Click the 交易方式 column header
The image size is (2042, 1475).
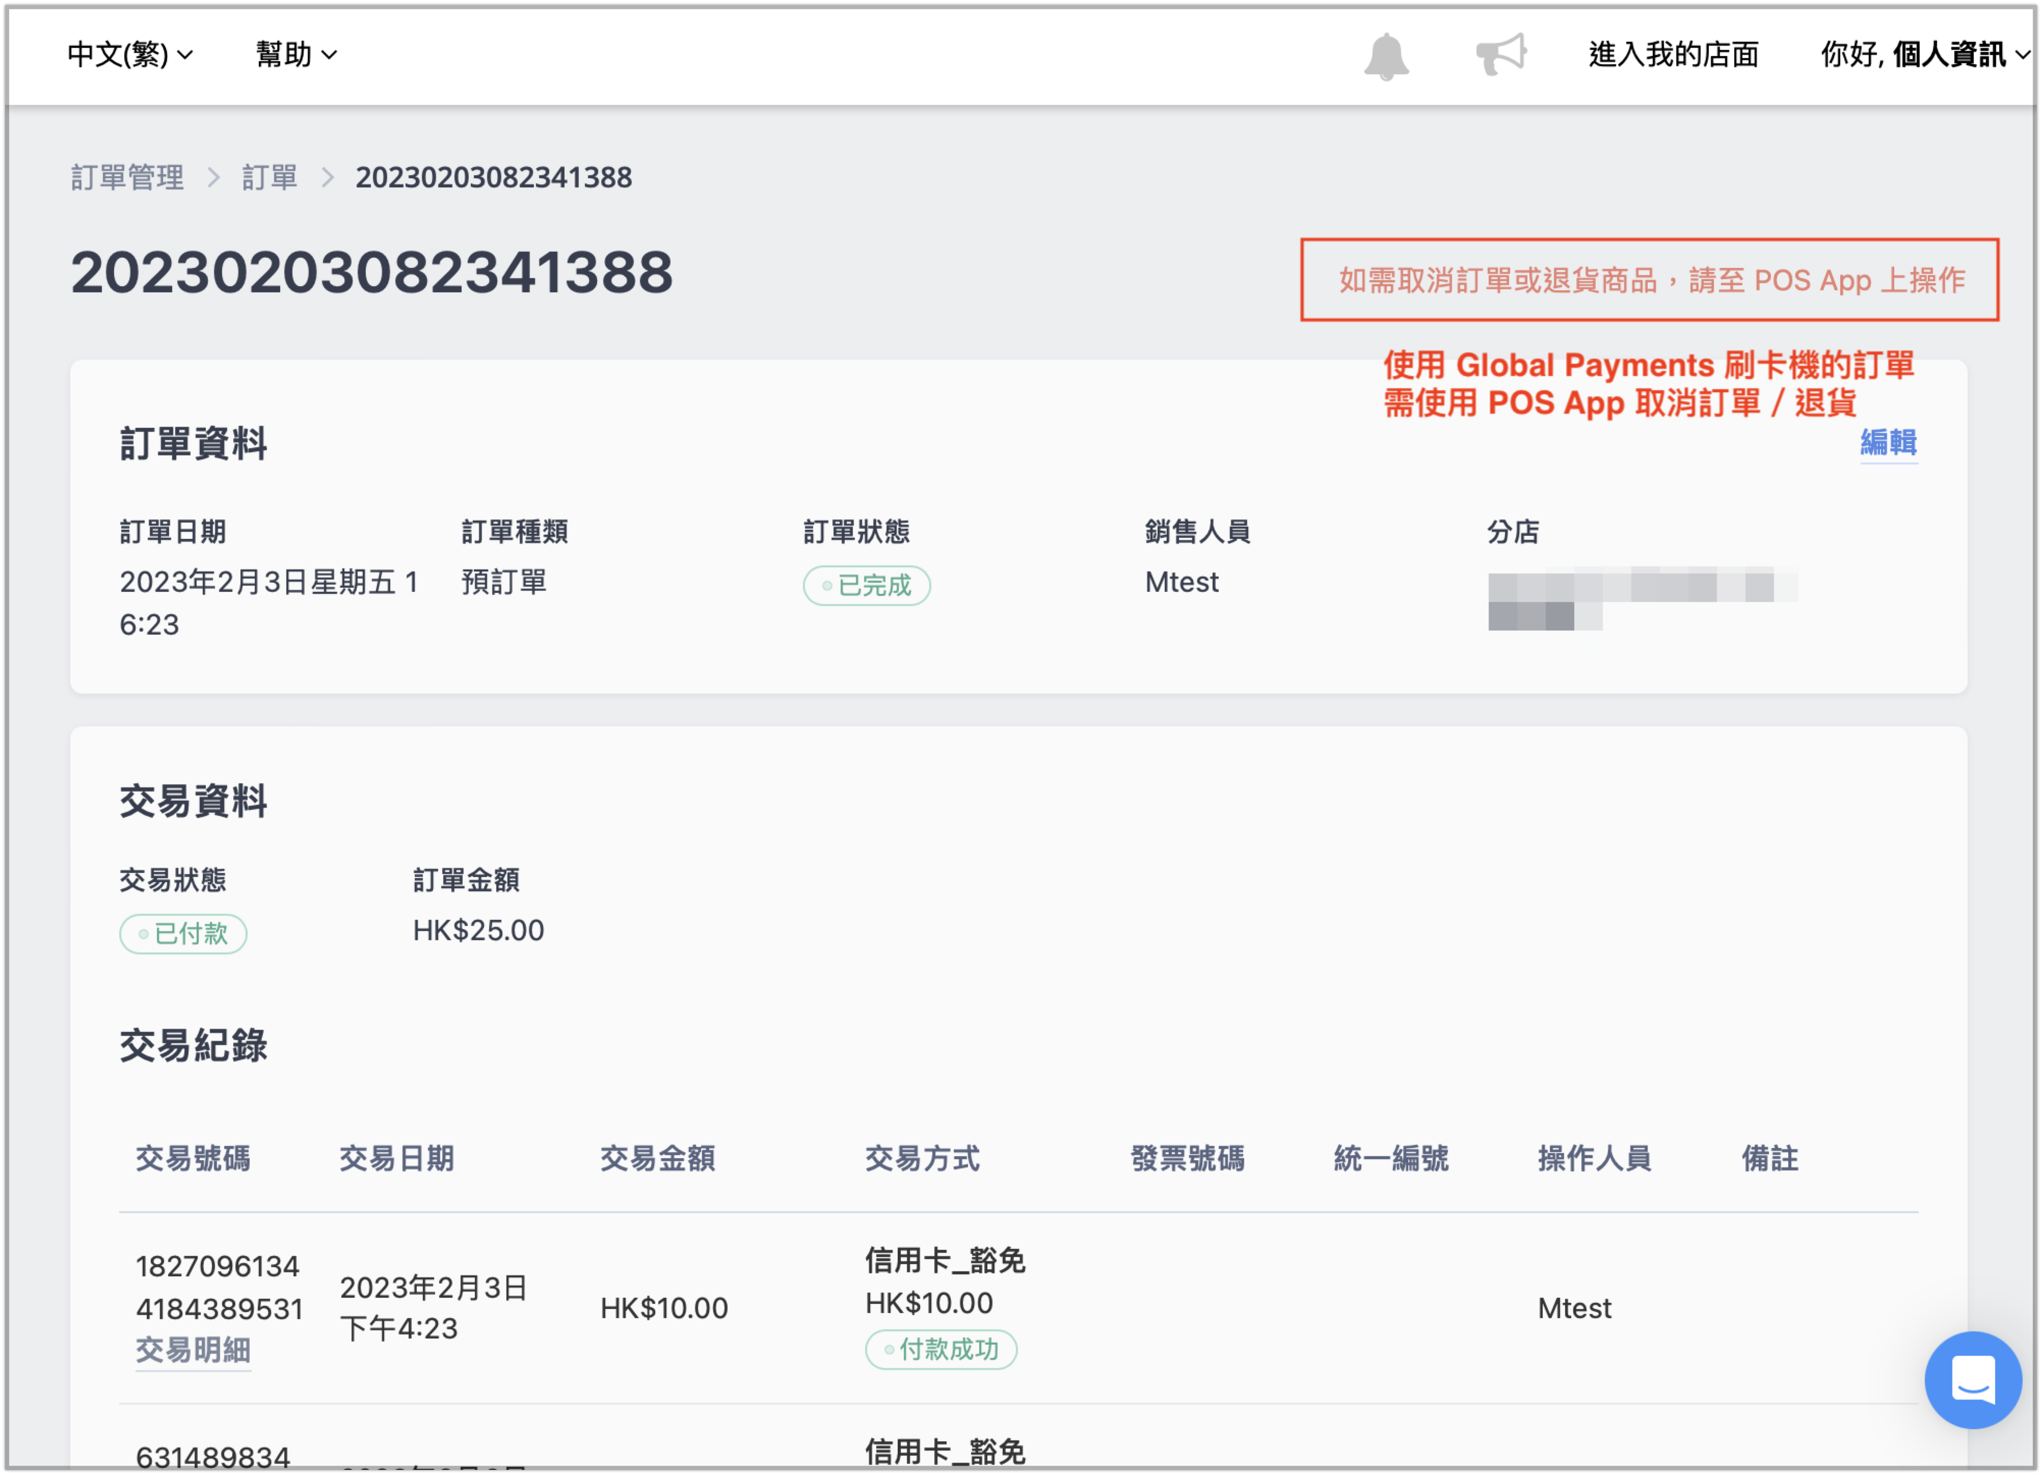pyautogui.click(x=923, y=1158)
